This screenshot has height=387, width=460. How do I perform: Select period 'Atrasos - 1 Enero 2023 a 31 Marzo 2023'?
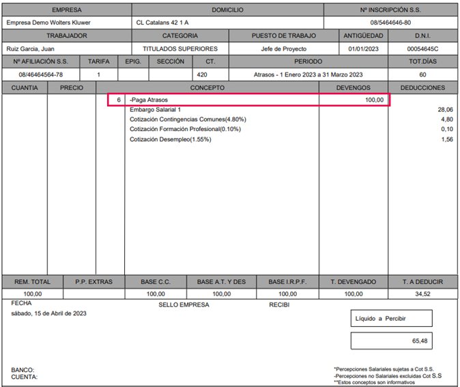(x=308, y=74)
